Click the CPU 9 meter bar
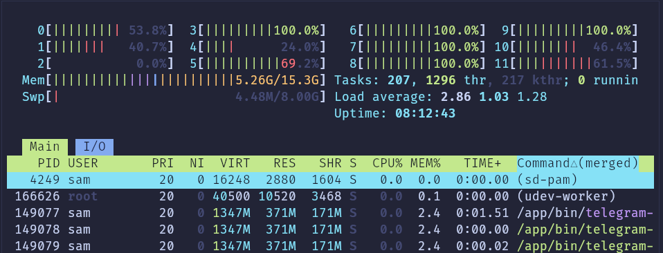 point(570,30)
